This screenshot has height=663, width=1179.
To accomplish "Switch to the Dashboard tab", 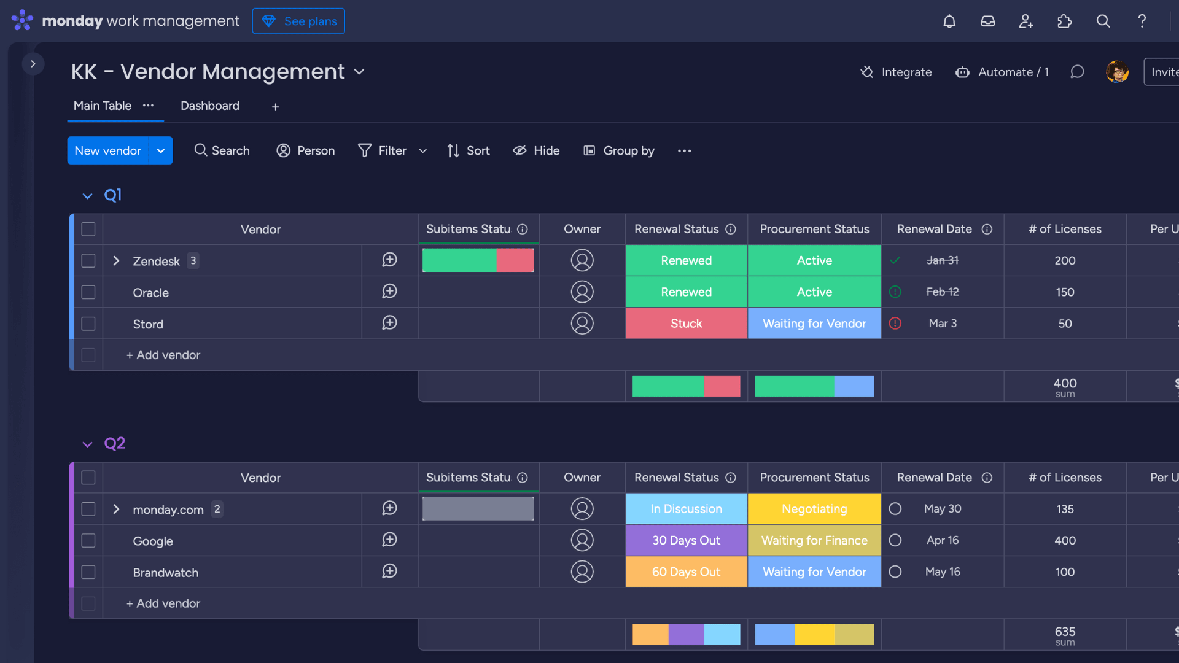I will pos(210,106).
